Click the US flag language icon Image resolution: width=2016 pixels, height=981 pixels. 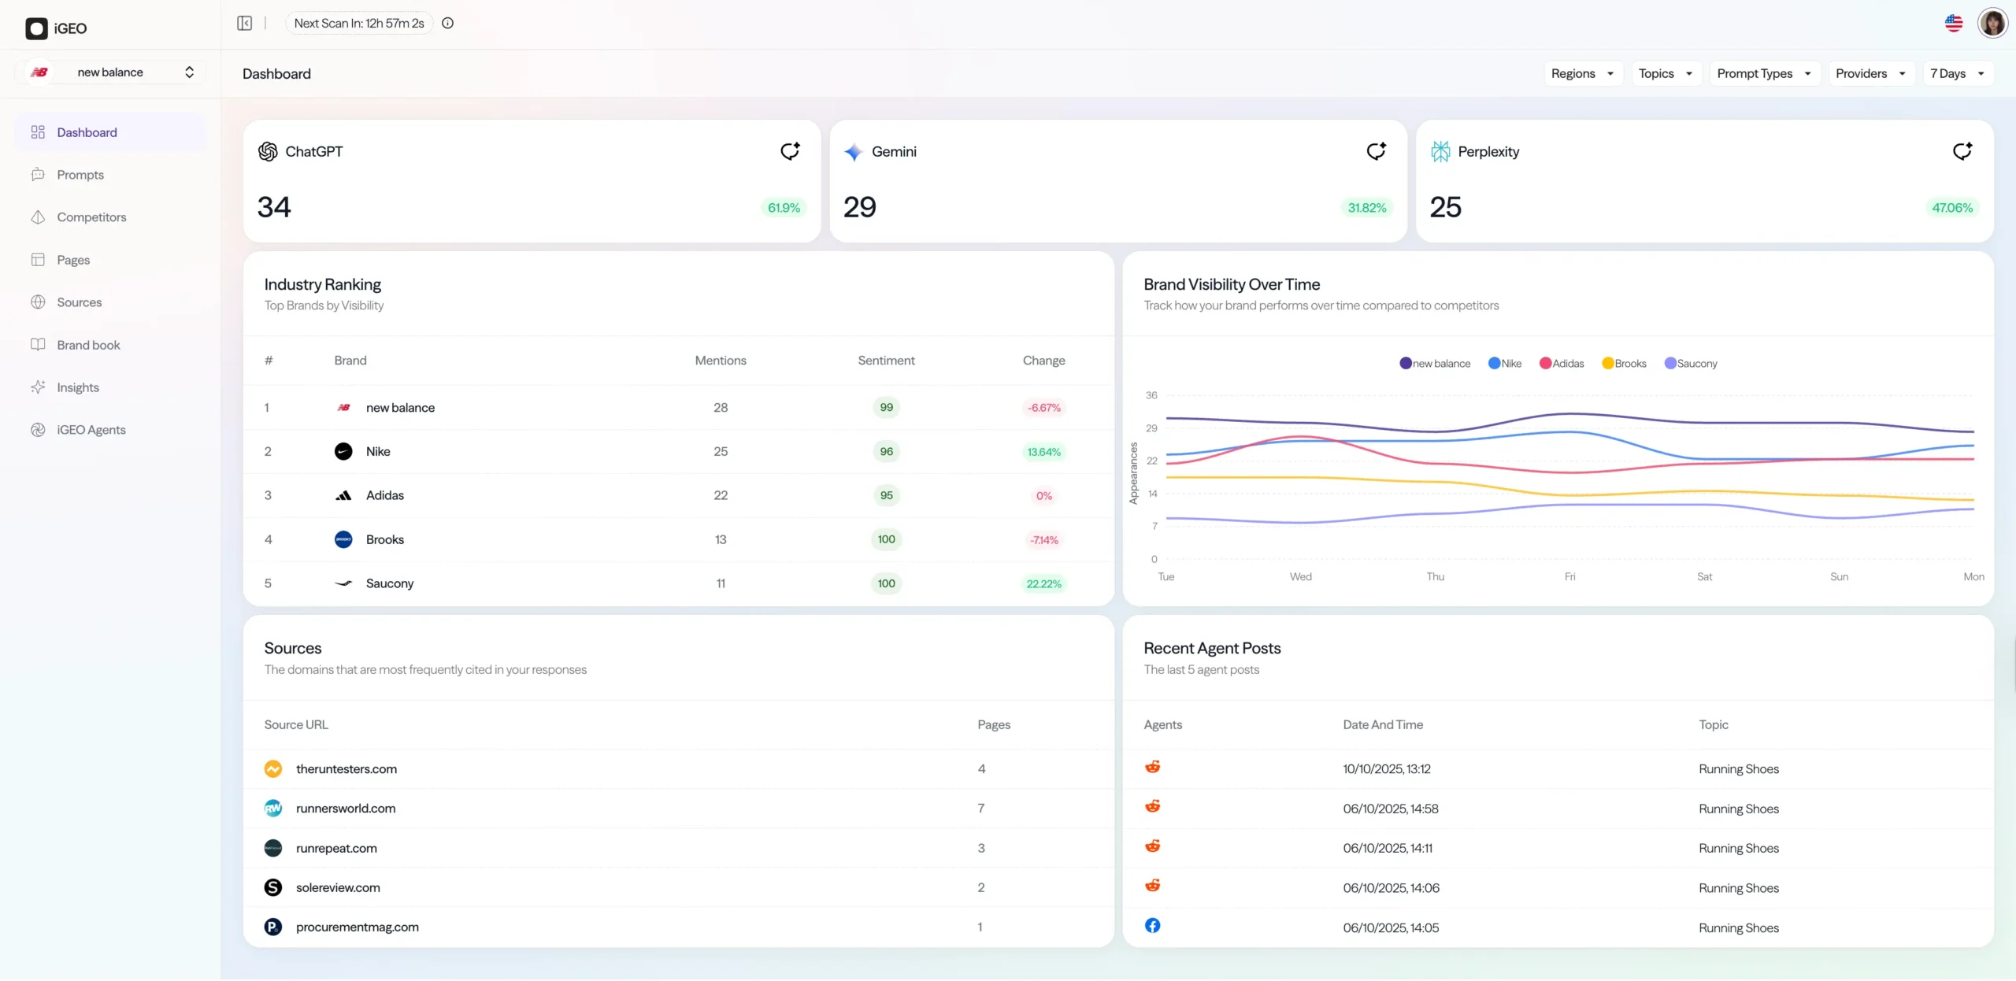1953,23
